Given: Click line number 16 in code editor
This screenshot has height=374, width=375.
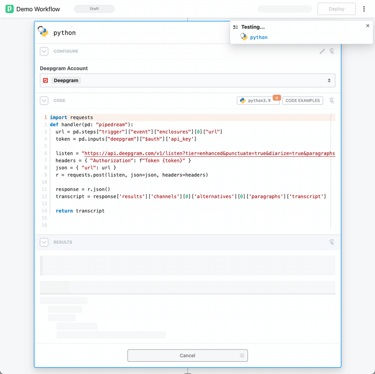Looking at the screenshot, I should 44,225.
